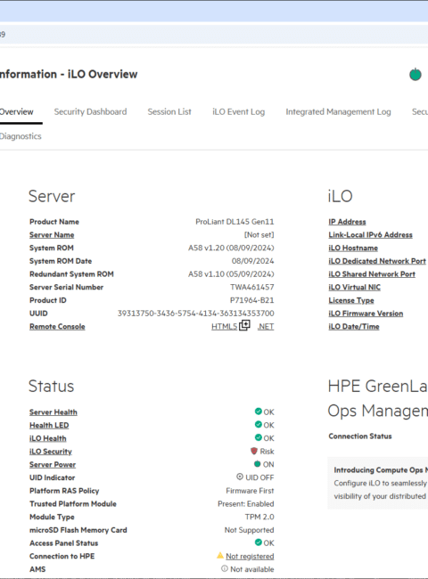Screen dimensions: 428x579
Task: Click the red Risk shield icon
Action: click(254, 451)
